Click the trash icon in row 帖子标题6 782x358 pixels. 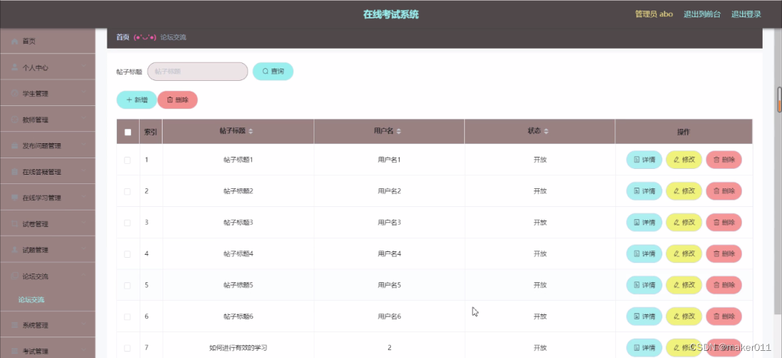716,316
